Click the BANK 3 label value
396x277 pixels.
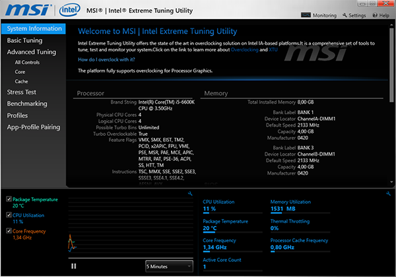[306, 148]
